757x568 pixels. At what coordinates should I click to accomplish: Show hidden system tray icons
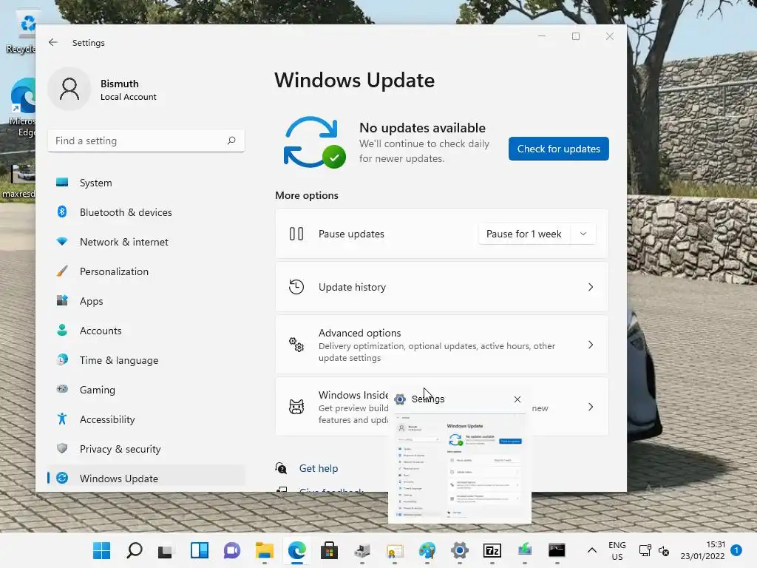click(x=592, y=550)
